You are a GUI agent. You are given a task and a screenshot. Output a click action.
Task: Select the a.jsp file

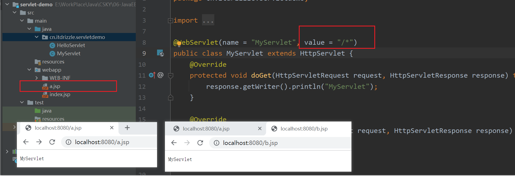[x=55, y=86]
